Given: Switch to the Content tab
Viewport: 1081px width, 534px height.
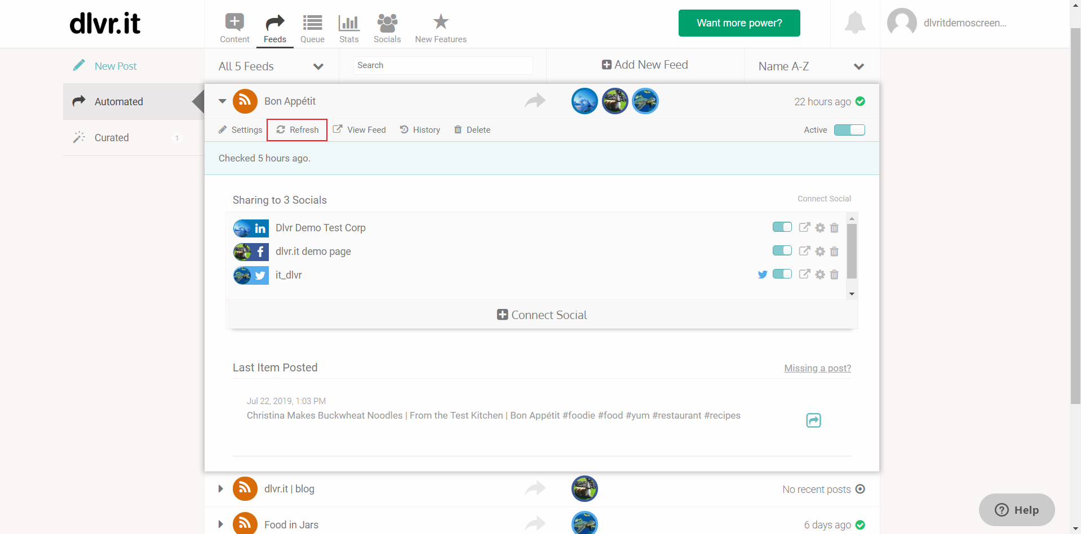Looking at the screenshot, I should pyautogui.click(x=234, y=28).
